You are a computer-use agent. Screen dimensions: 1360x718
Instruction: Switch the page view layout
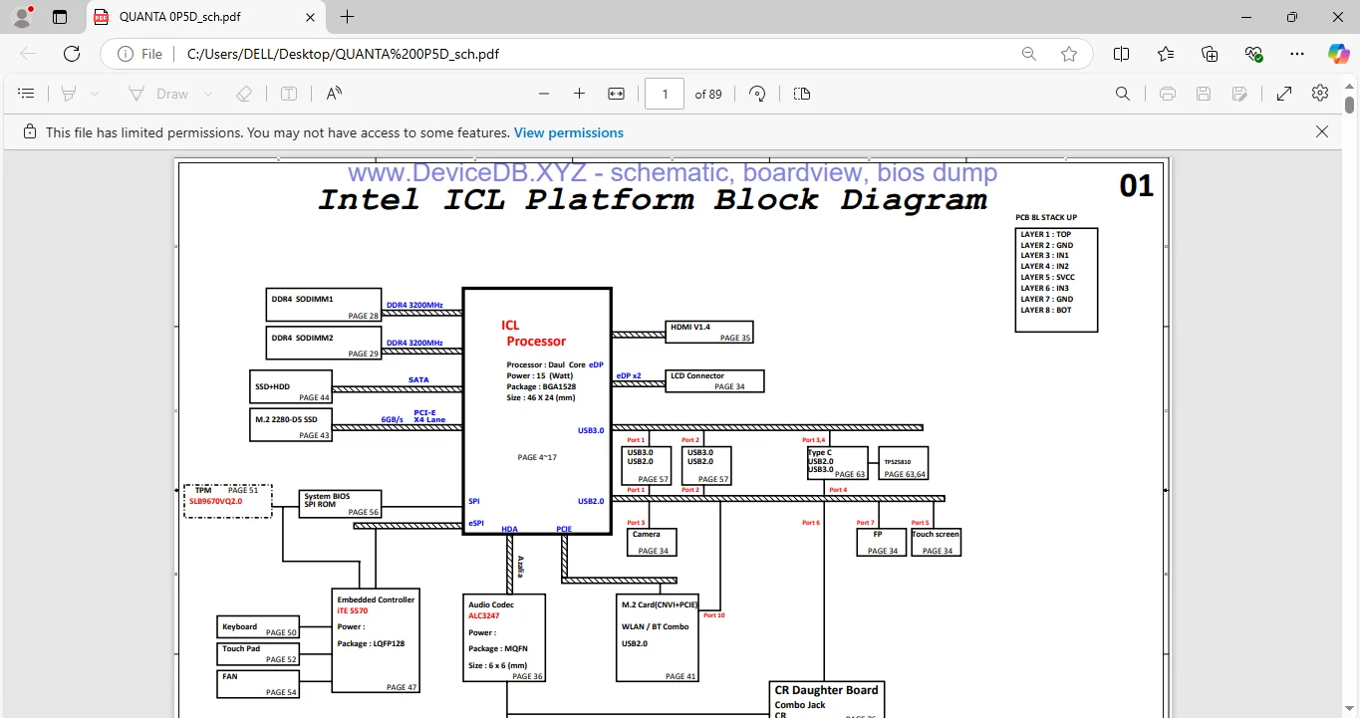(802, 94)
